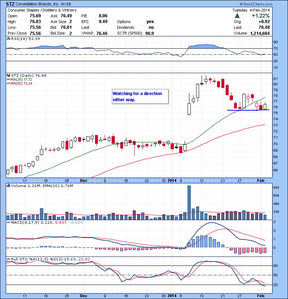Viewport: 288px width, 299px height.
Task: Click the EPS value 9.49
Action: click(103, 22)
